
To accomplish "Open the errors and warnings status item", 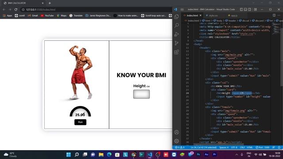I will pos(180,148).
